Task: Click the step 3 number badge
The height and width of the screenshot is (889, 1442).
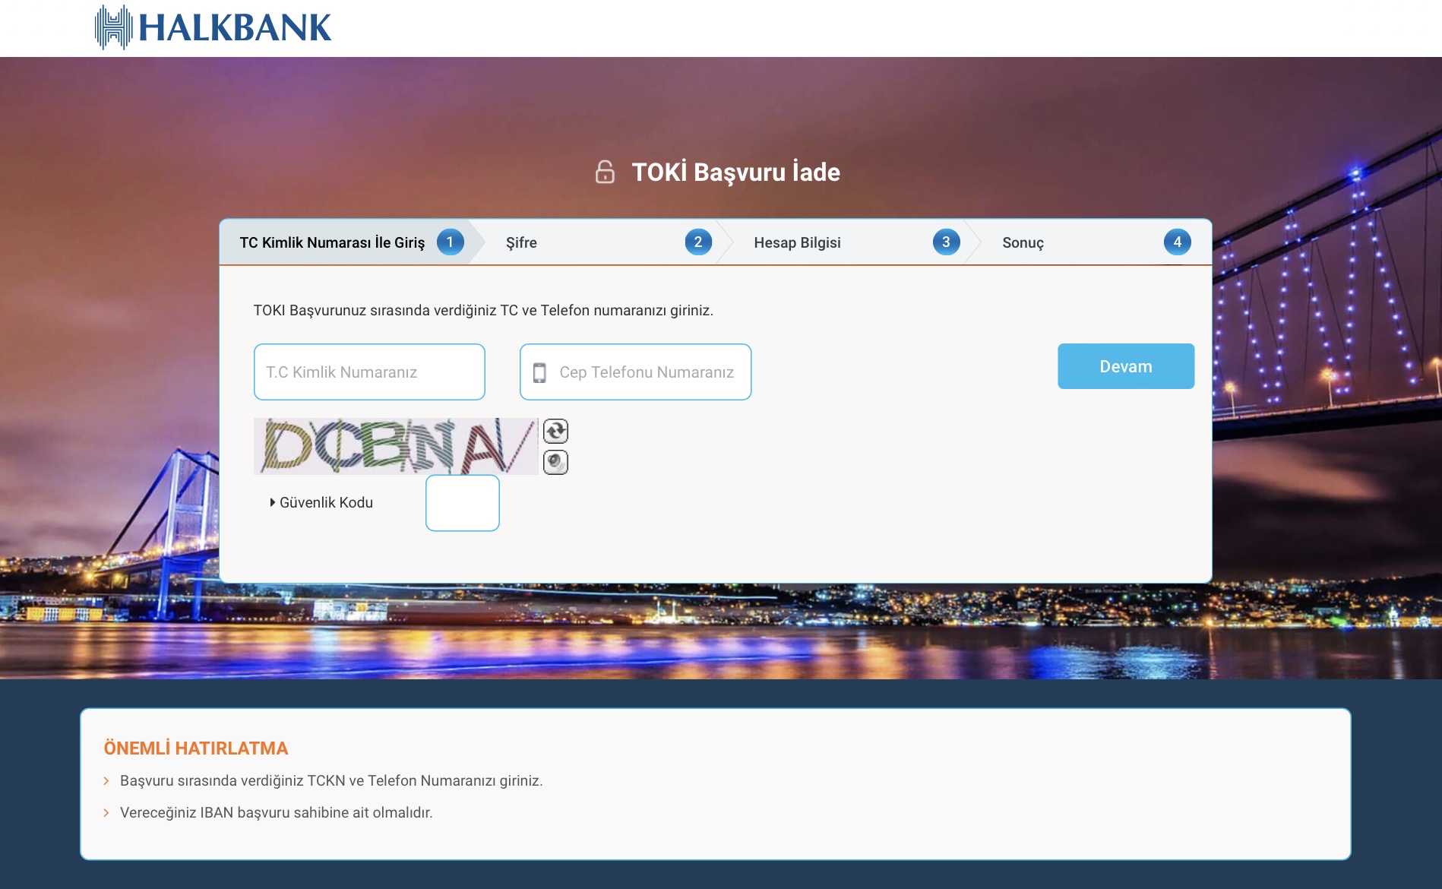Action: [x=946, y=242]
